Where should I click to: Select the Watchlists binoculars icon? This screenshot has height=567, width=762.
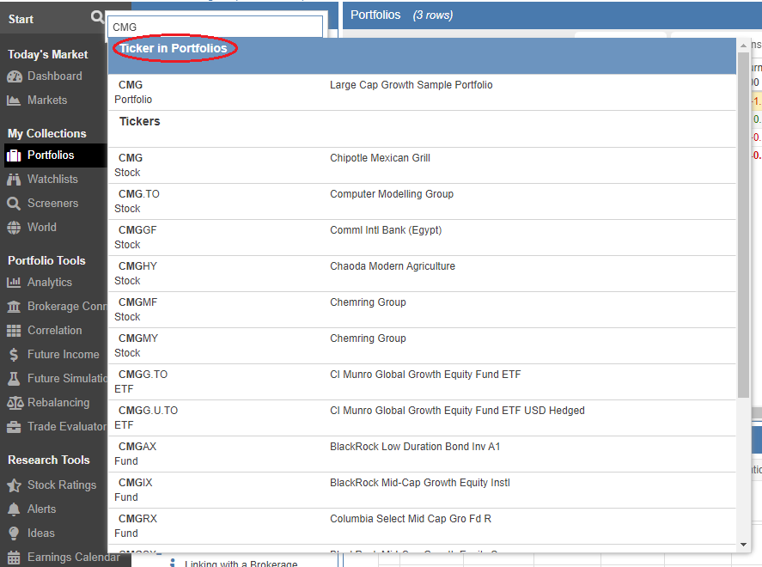tap(14, 180)
